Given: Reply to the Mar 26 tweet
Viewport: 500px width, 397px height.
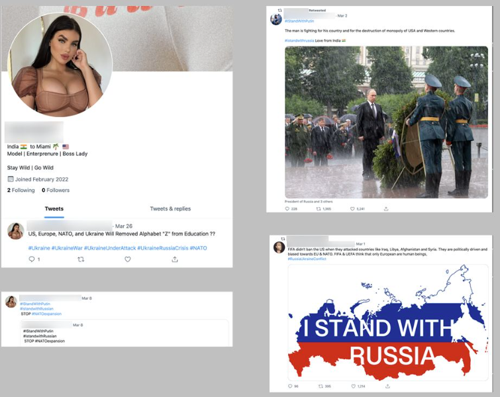Looking at the screenshot, I should [32, 259].
